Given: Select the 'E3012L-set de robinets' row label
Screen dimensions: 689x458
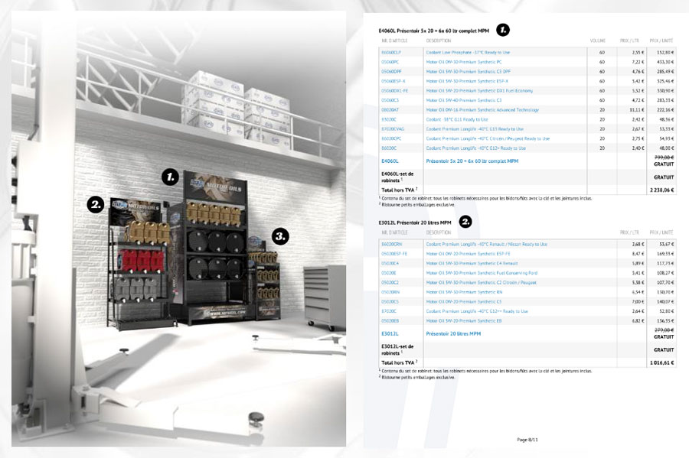Looking at the screenshot, I should pyautogui.click(x=397, y=349).
